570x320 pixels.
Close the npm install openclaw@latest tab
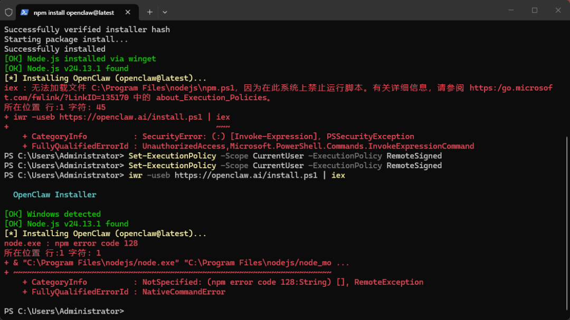click(128, 12)
